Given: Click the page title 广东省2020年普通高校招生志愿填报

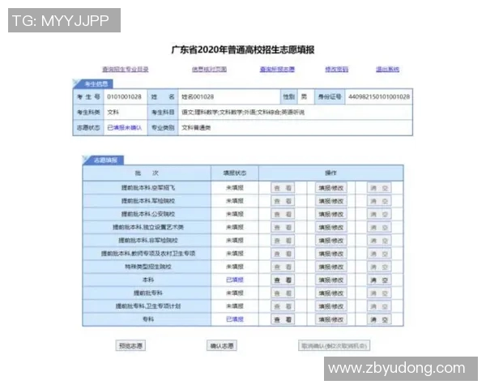Looking at the screenshot, I should point(243,49).
